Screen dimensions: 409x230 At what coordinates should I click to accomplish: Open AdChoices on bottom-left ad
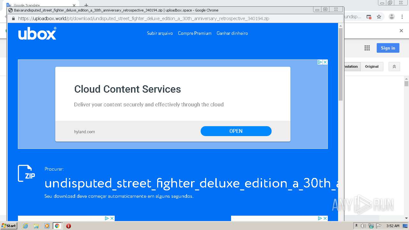(x=107, y=218)
